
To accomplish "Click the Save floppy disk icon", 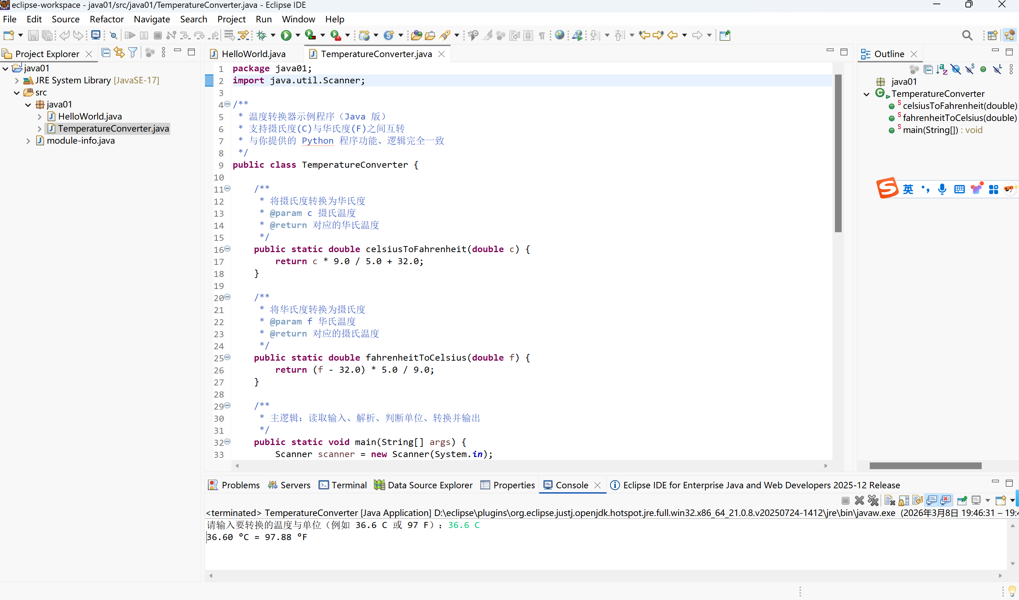I will click(33, 35).
